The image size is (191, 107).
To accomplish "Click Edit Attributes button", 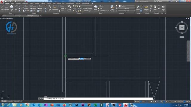I will tap(103, 11).
